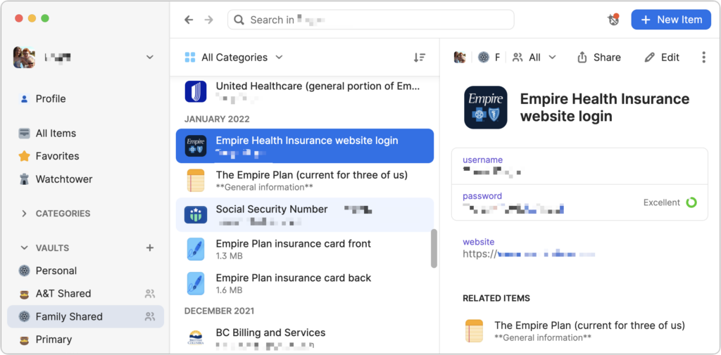Open the All access dropdown in details
The width and height of the screenshot is (721, 355).
pos(534,58)
